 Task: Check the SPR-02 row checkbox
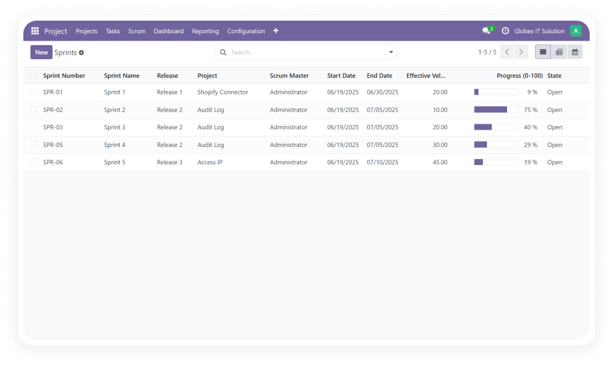pyautogui.click(x=33, y=110)
